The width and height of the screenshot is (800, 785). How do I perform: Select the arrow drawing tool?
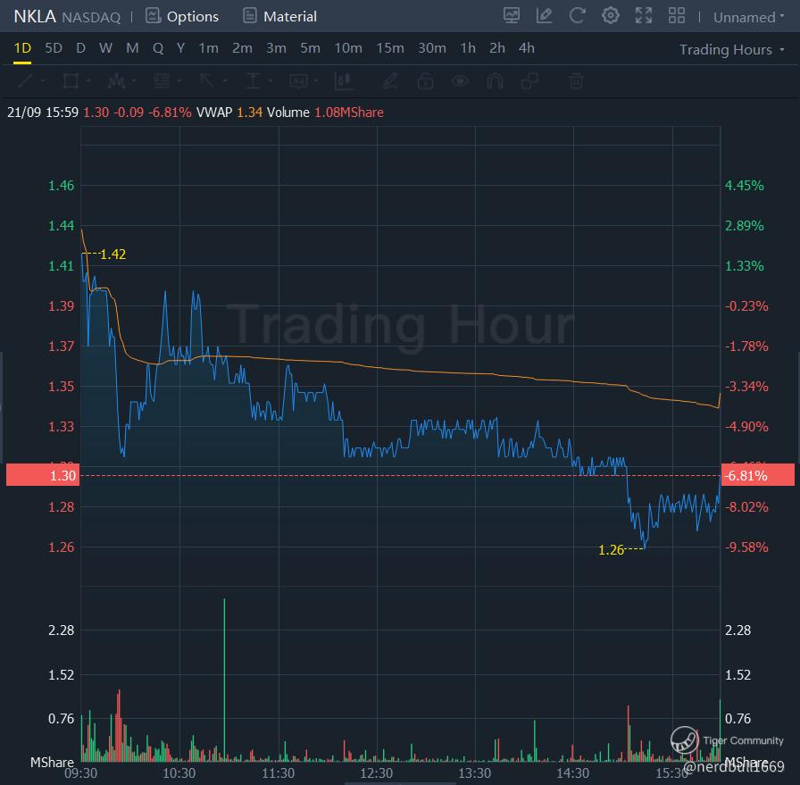[206, 80]
